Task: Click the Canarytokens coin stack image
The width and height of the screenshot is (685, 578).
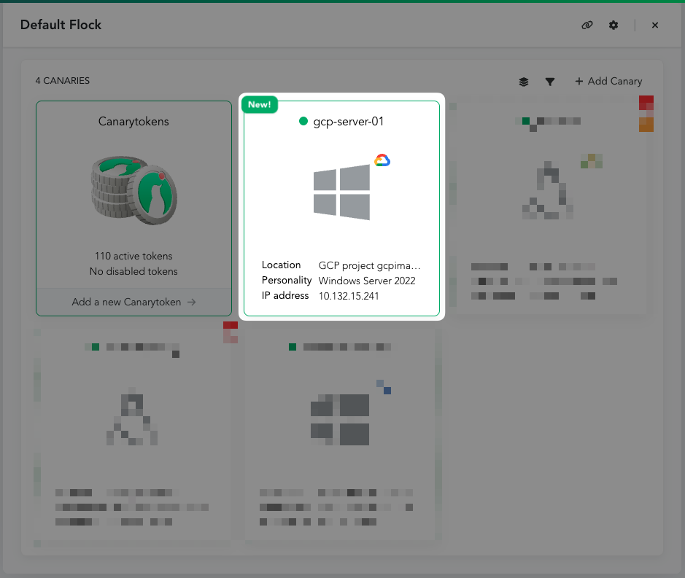Action: [x=133, y=187]
